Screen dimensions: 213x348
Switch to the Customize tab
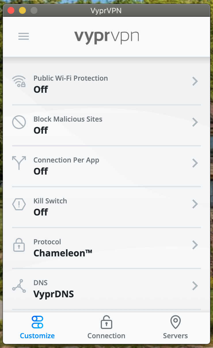click(x=37, y=328)
